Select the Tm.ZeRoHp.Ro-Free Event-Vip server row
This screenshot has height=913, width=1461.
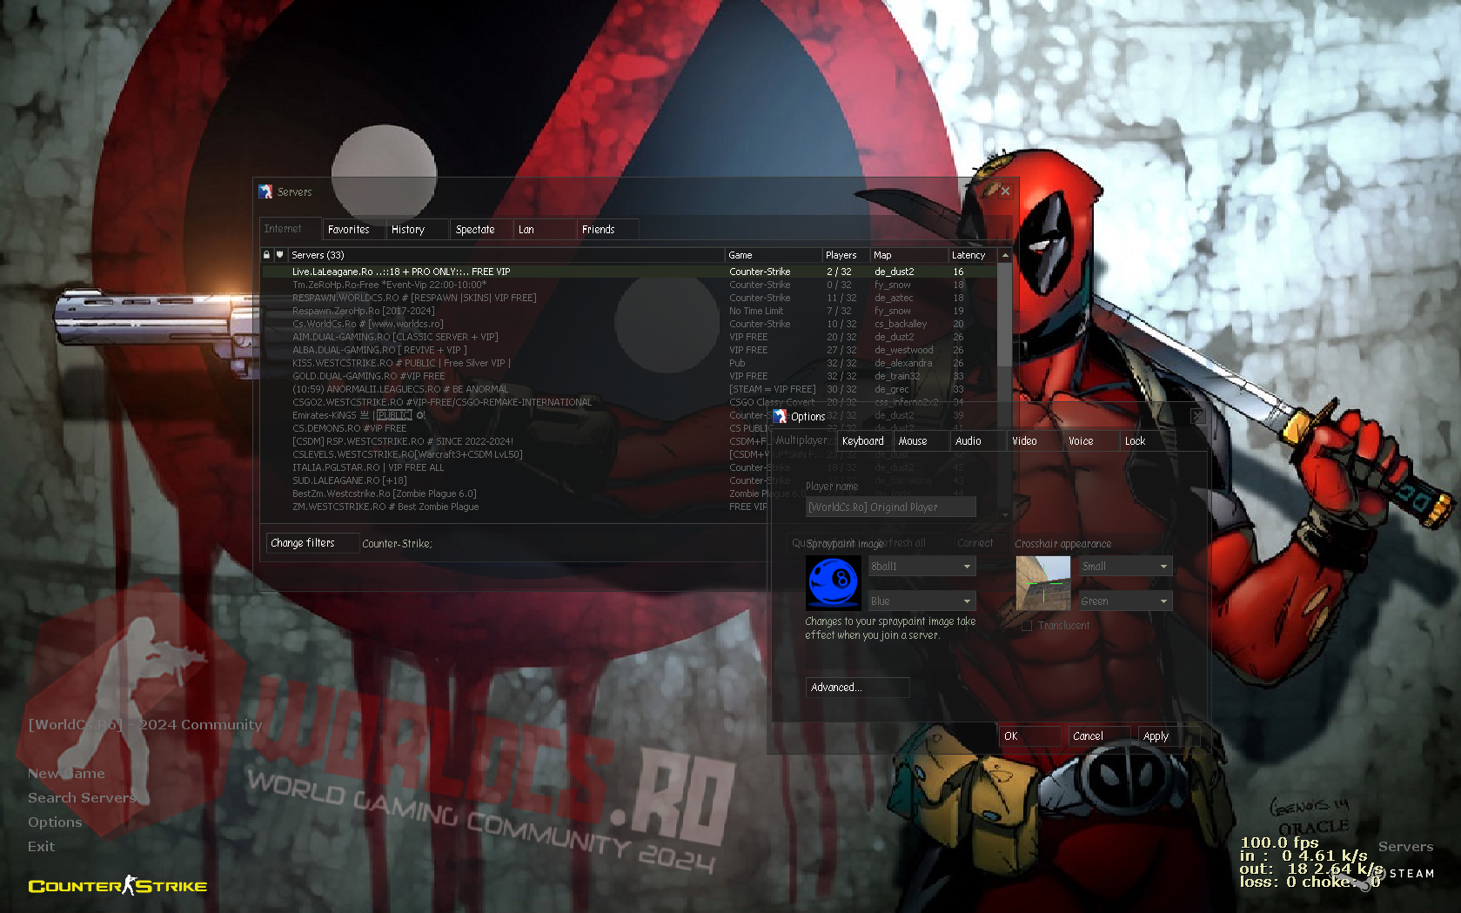(x=629, y=285)
